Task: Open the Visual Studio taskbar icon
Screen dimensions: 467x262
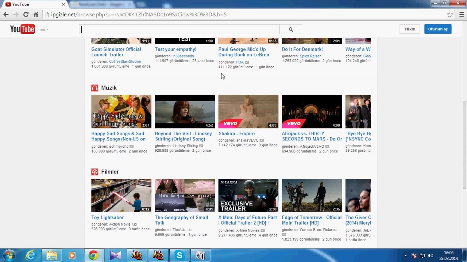Action: pyautogui.click(x=115, y=255)
